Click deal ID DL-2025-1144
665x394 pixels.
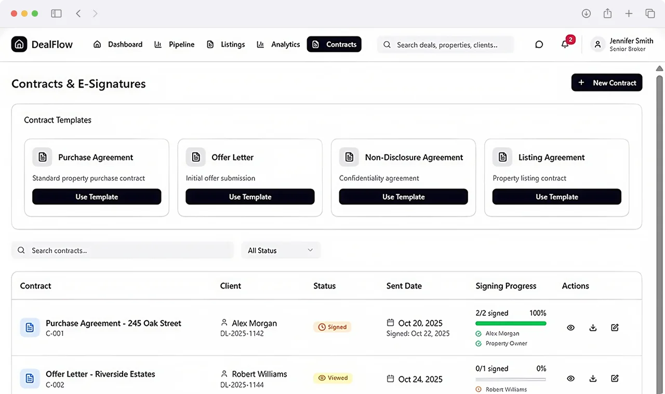(x=242, y=385)
